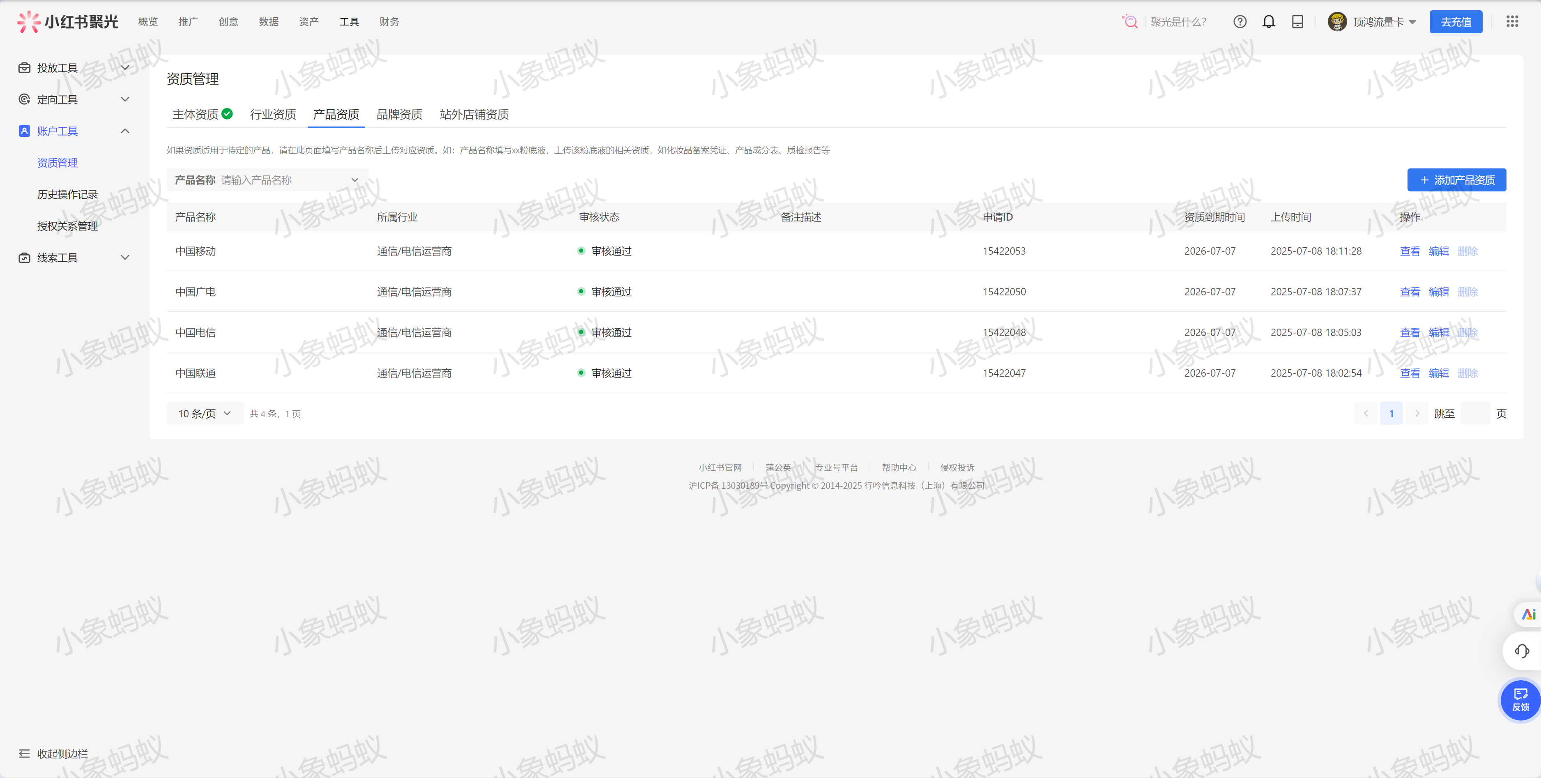View the 中国广电 qualification via 查看
Viewport: 1541px width, 778px height.
(x=1410, y=292)
